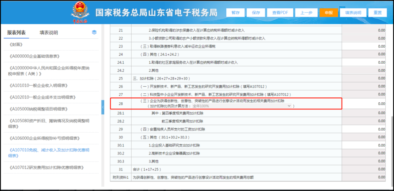Image resolution: width=394 pixels, height=191 pixels.
Task: Open 查看PDF preview
Action: (x=280, y=12)
